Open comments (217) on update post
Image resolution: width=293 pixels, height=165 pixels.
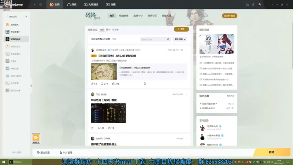[x=104, y=84]
